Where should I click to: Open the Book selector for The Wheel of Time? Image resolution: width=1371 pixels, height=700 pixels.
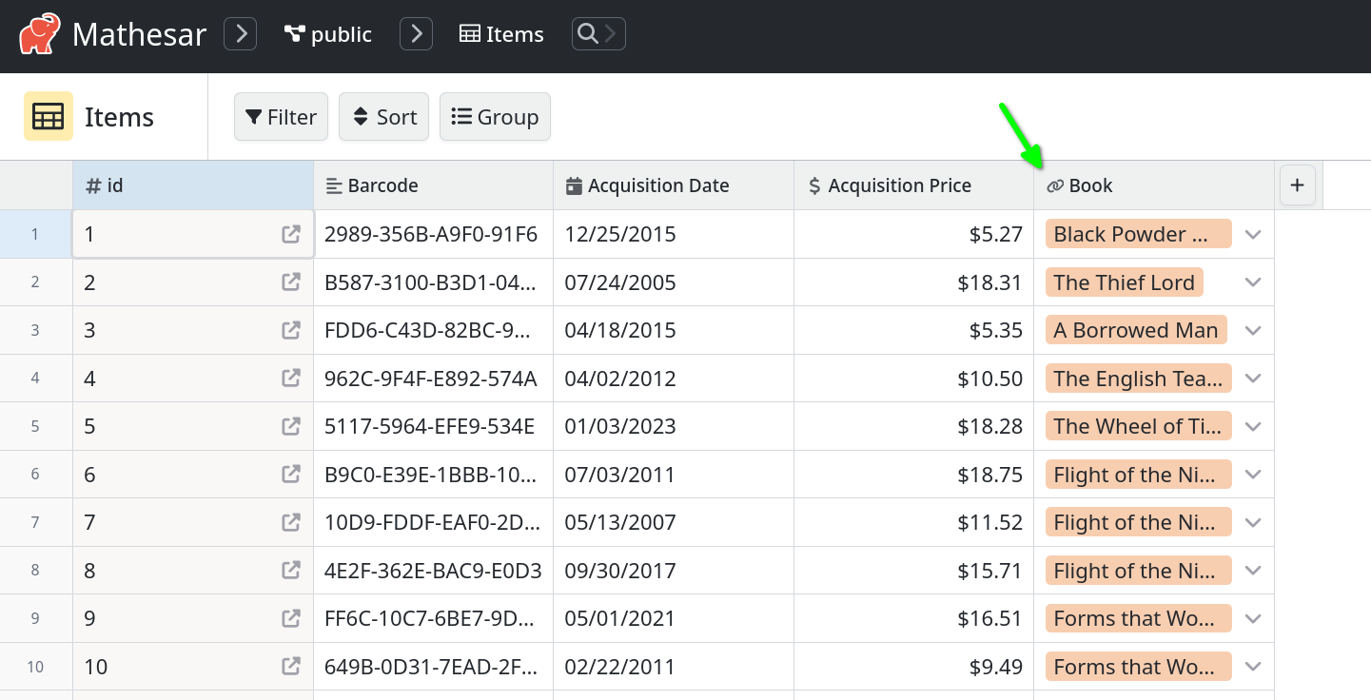click(x=1253, y=426)
